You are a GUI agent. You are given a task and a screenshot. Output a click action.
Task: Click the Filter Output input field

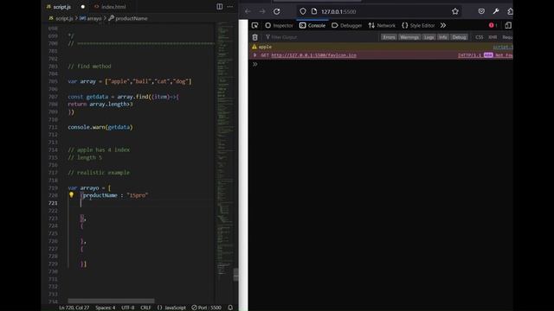(x=321, y=37)
